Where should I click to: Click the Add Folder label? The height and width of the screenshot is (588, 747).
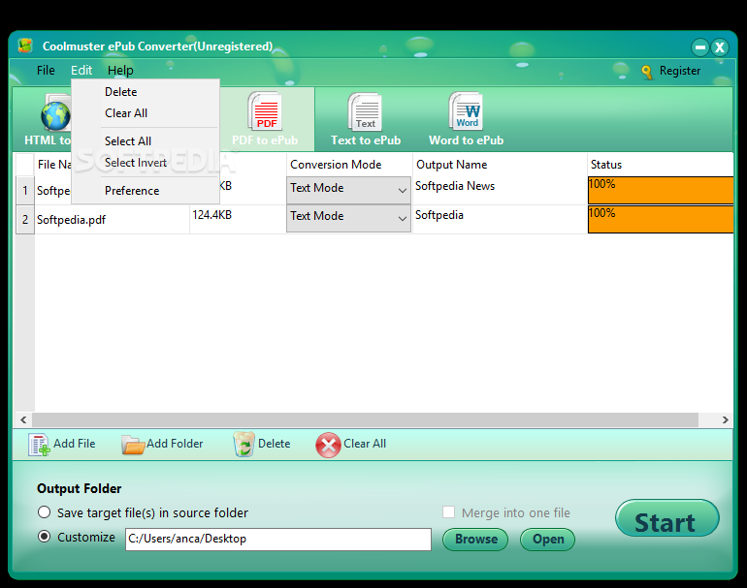175,444
